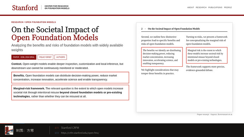Open the POLICY BRIEF button
Viewport: 244px width, 137px height.
[x=45, y=57]
